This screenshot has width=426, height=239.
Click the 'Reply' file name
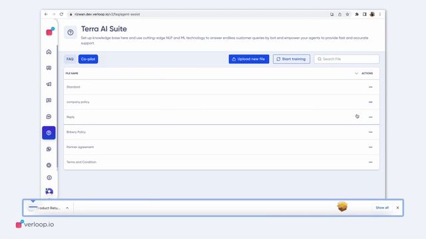click(x=71, y=117)
